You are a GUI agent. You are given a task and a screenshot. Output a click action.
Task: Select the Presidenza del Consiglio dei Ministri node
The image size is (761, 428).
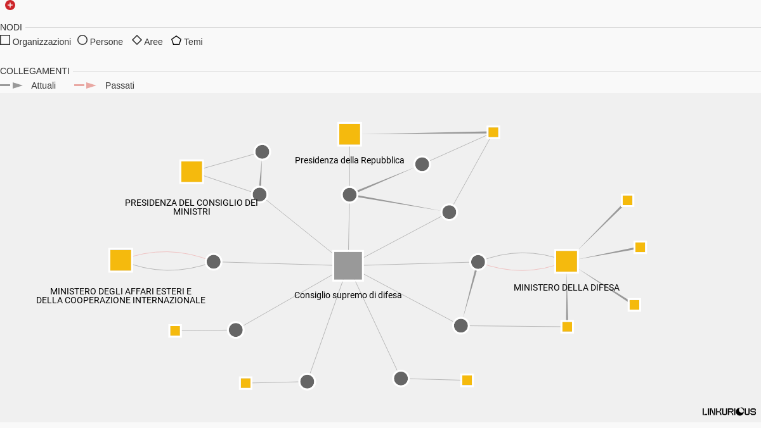pos(192,172)
